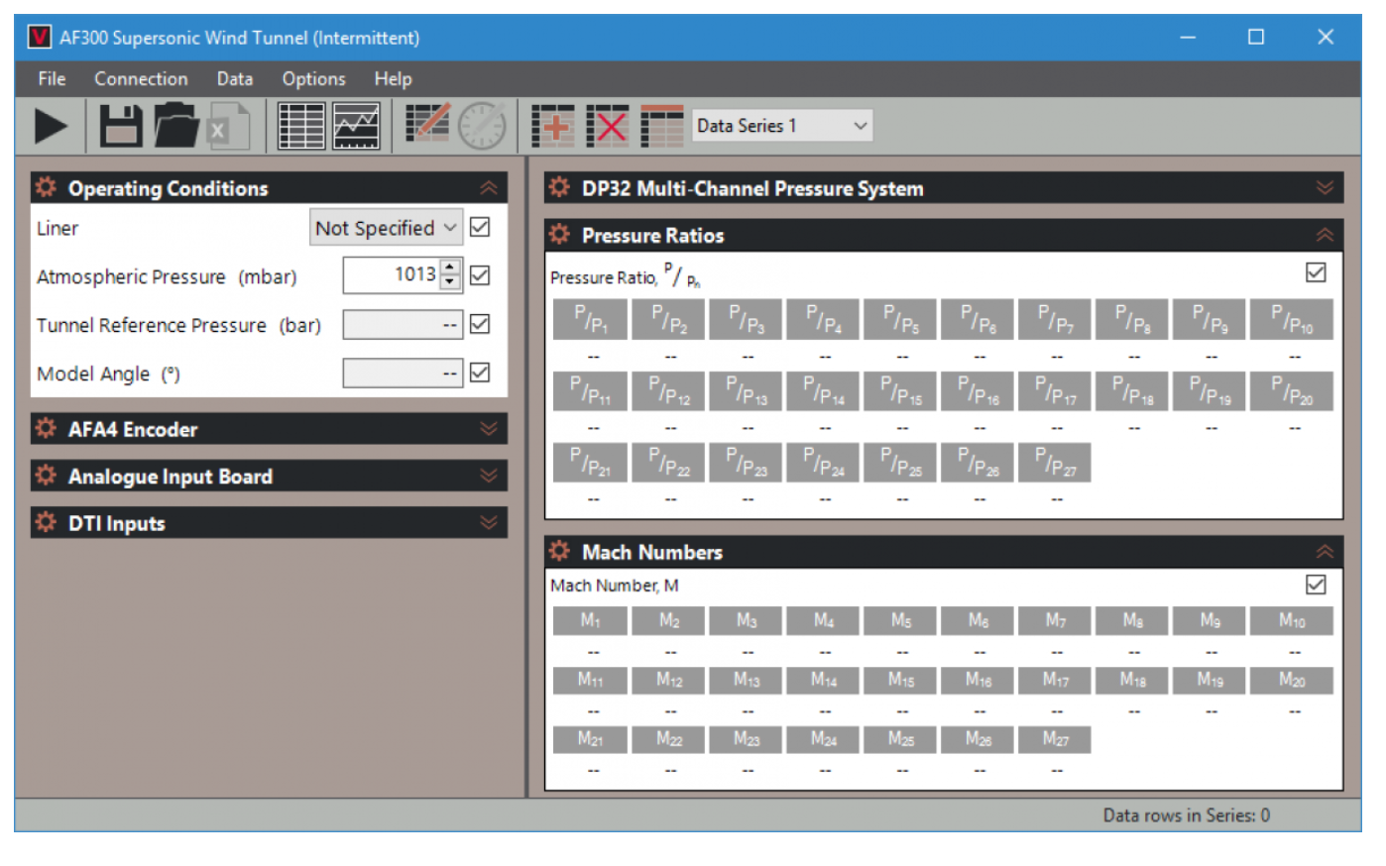This screenshot has height=866, width=1386.
Task: Click the Export to Excel icon
Action: [226, 127]
